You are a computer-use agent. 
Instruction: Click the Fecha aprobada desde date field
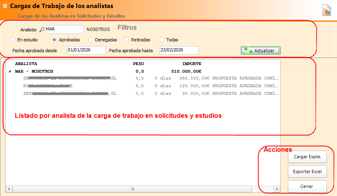tap(86, 50)
